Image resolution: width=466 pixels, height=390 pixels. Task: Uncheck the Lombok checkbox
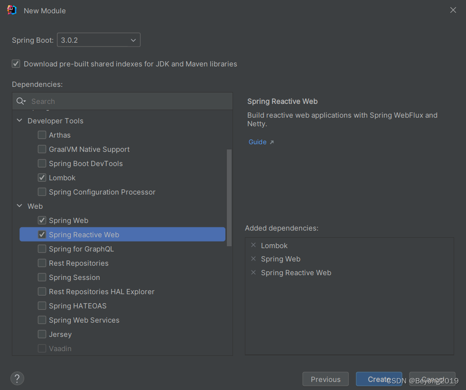pos(42,177)
